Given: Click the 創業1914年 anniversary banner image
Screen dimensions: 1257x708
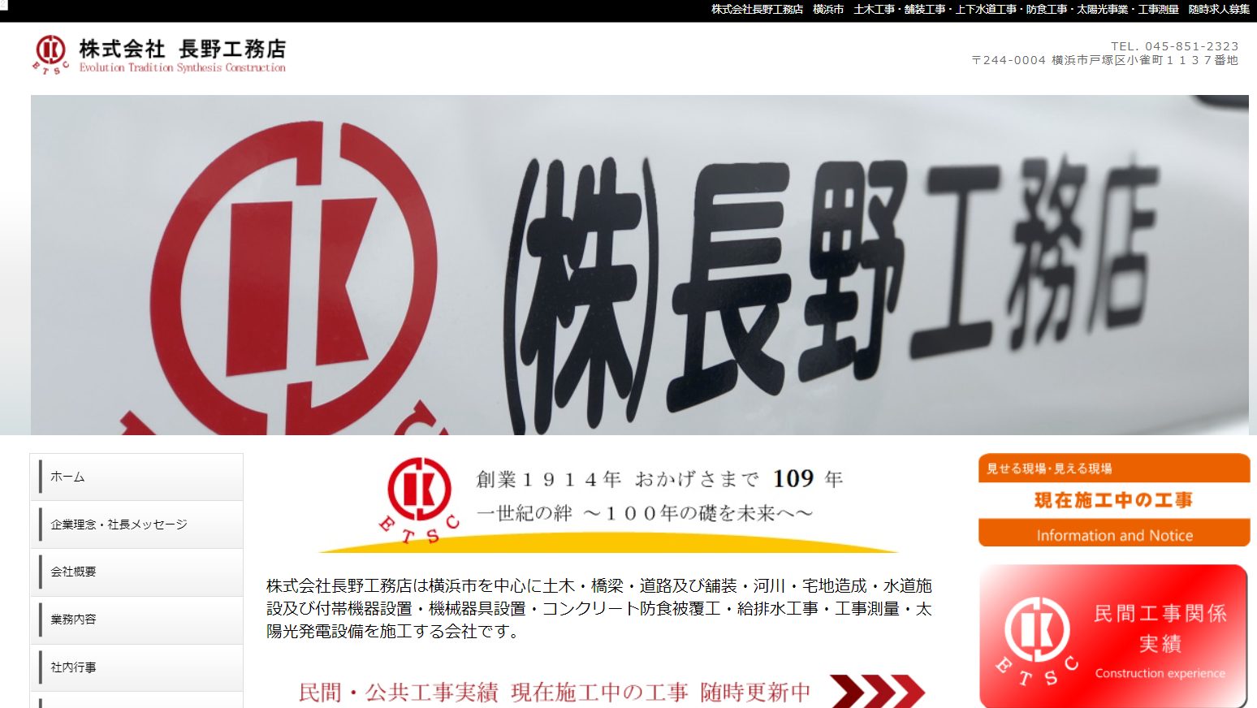Looking at the screenshot, I should pyautogui.click(x=609, y=503).
